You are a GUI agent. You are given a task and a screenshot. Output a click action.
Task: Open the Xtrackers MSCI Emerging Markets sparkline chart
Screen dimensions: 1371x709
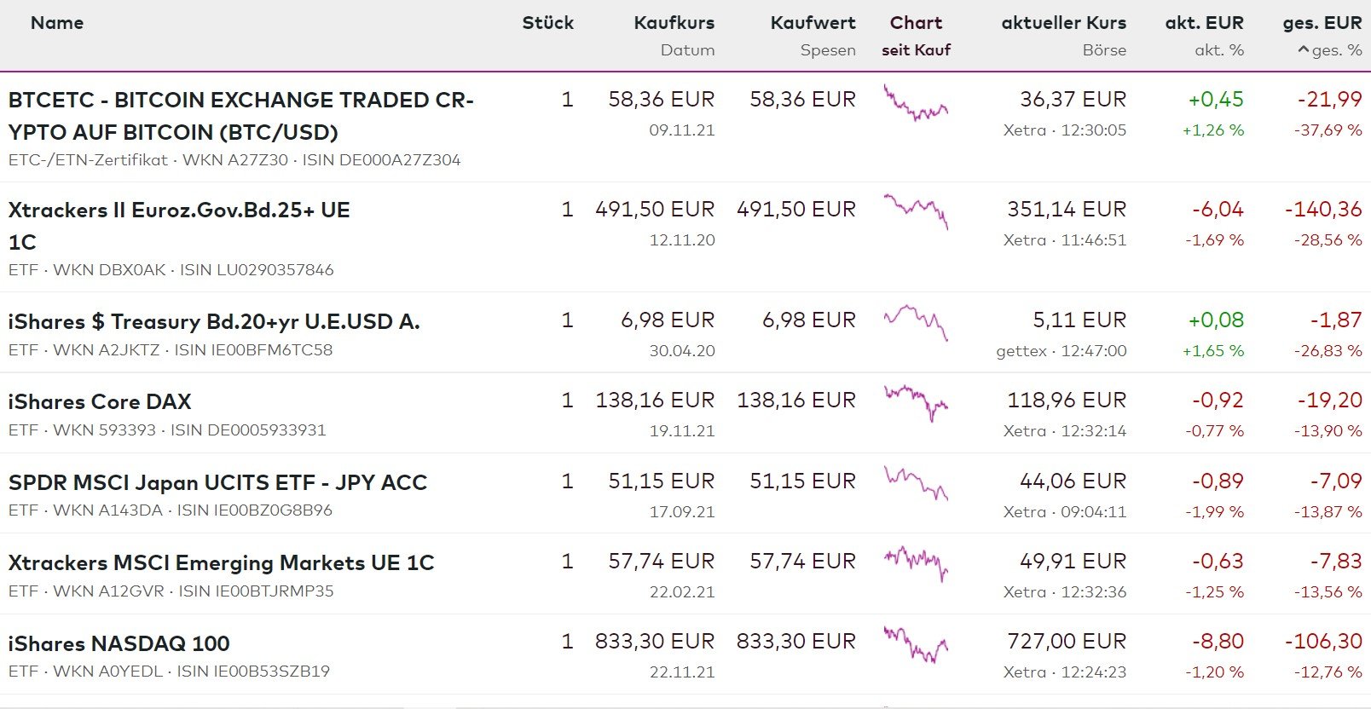[x=916, y=562]
